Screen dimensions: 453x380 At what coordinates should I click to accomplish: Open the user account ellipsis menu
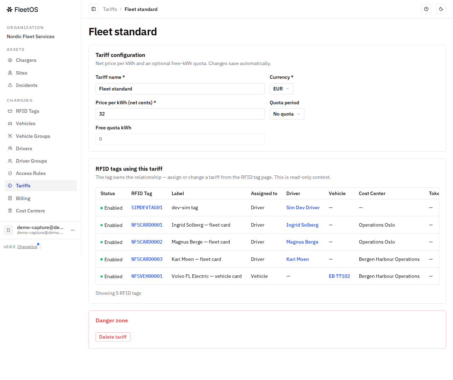pos(73,230)
